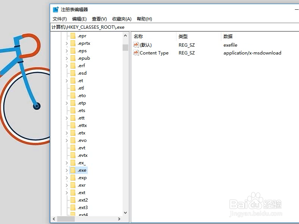Expand the .eps key
Viewport: 299px width, 224px height.
point(67,51)
